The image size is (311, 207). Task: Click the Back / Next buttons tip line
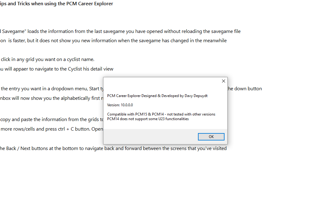pos(113,148)
